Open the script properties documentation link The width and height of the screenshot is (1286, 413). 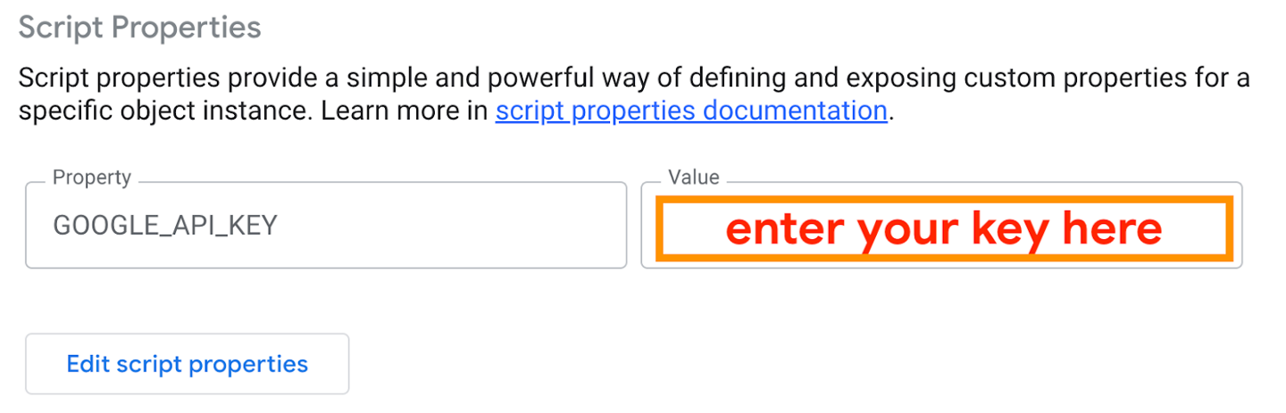click(690, 112)
